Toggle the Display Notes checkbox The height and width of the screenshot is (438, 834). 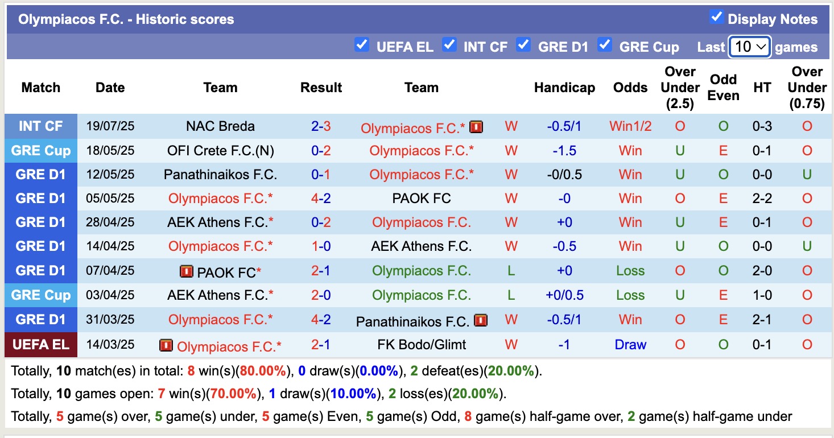[716, 17]
